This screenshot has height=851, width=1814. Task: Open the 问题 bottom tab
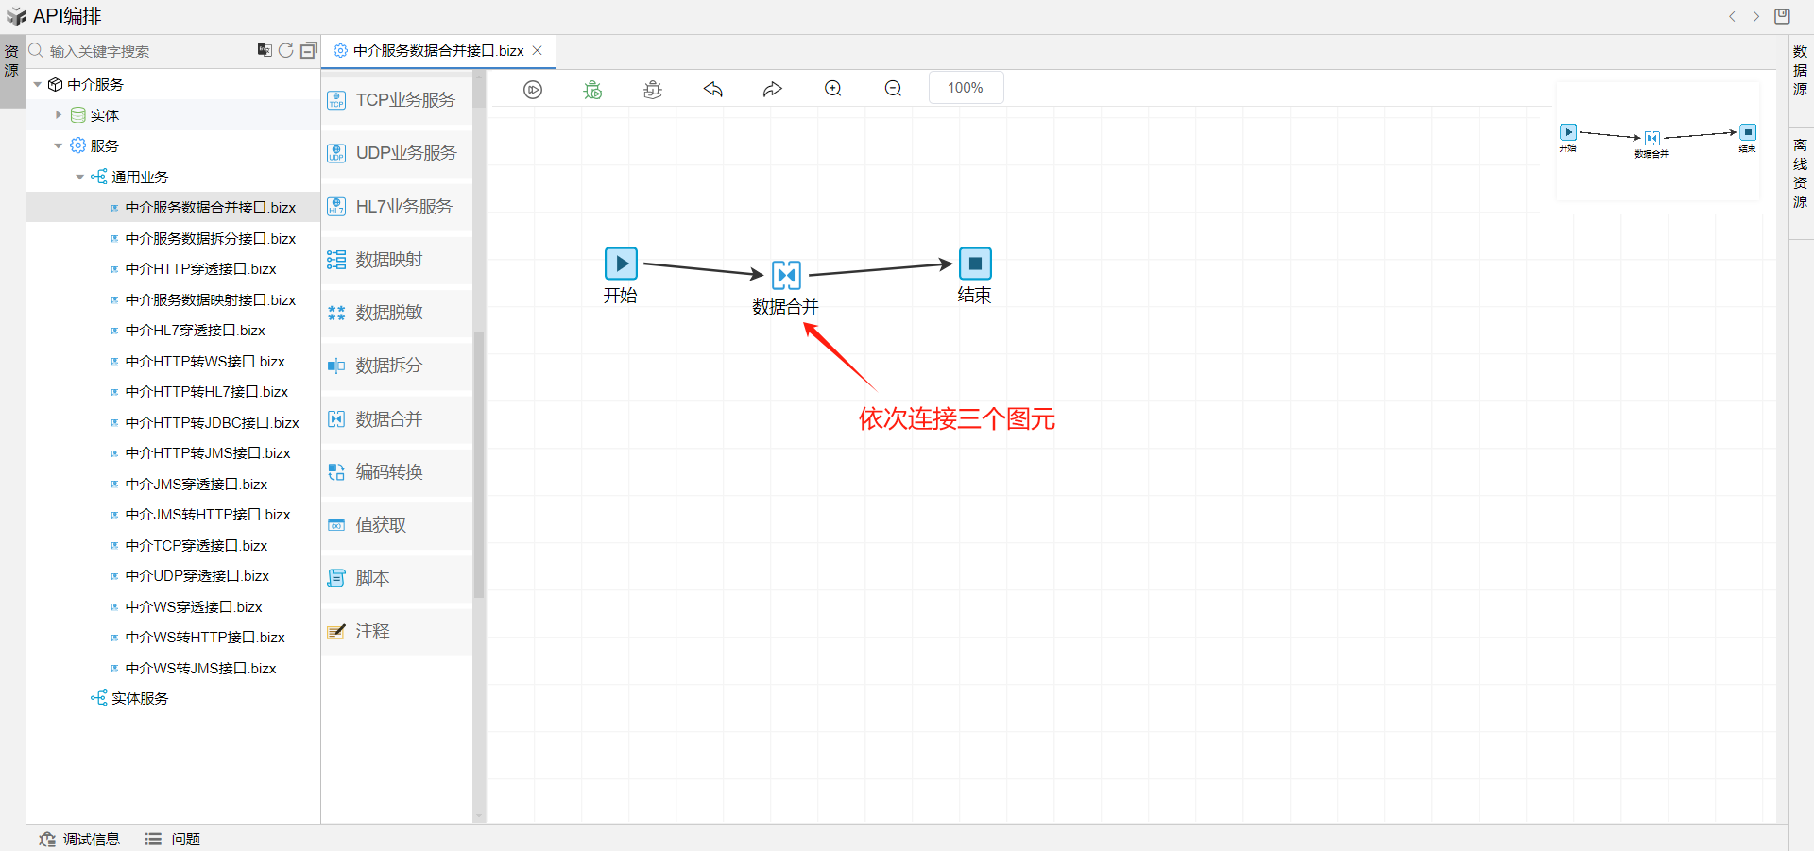point(173,839)
